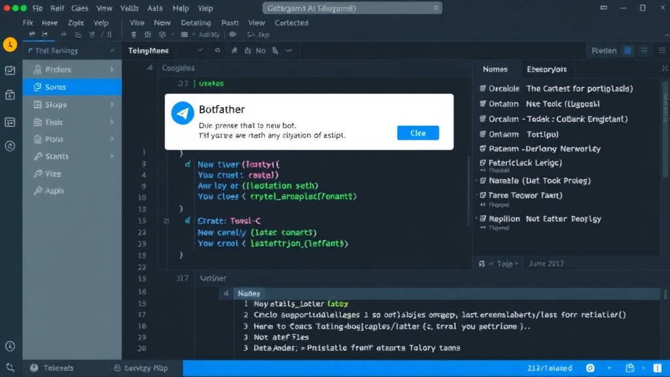Click the Scants wrench icon in sidebar

(38, 156)
